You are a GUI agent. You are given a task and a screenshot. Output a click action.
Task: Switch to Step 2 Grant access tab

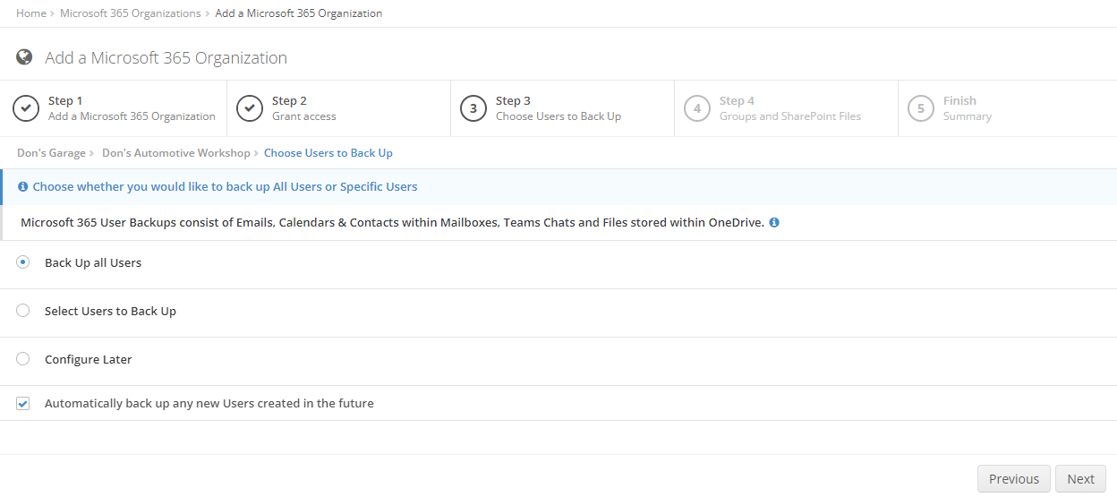pyautogui.click(x=339, y=108)
